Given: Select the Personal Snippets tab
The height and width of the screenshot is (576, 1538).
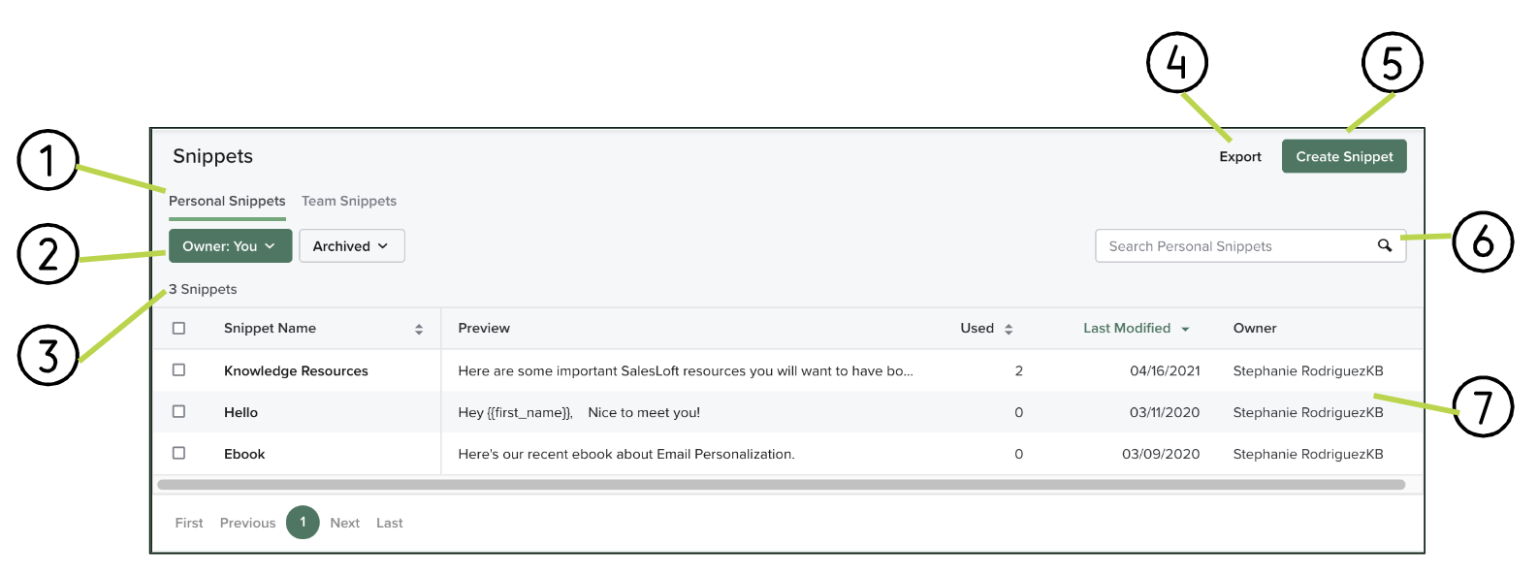Looking at the screenshot, I should [228, 201].
